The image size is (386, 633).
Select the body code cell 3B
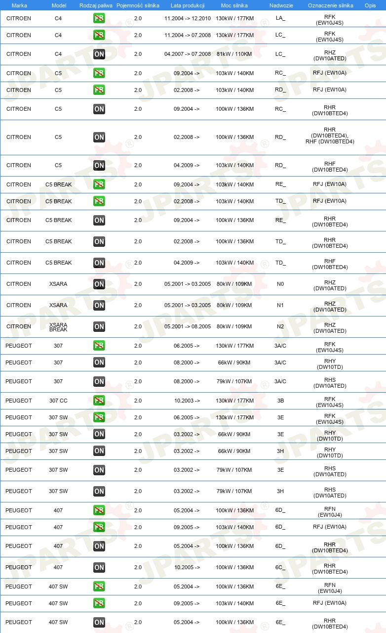point(280,401)
